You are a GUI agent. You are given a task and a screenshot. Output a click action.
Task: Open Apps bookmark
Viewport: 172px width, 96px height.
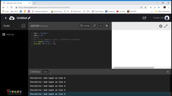pos(6,11)
